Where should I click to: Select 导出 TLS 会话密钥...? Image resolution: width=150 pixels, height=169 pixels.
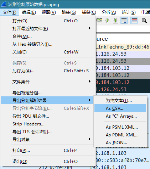[x=48, y=131]
